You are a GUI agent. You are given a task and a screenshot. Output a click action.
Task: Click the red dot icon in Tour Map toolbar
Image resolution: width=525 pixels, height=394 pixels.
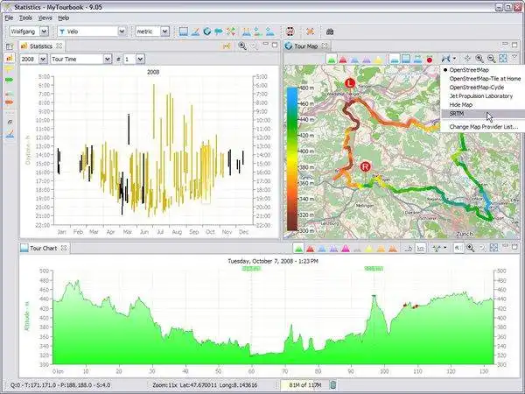coord(430,60)
